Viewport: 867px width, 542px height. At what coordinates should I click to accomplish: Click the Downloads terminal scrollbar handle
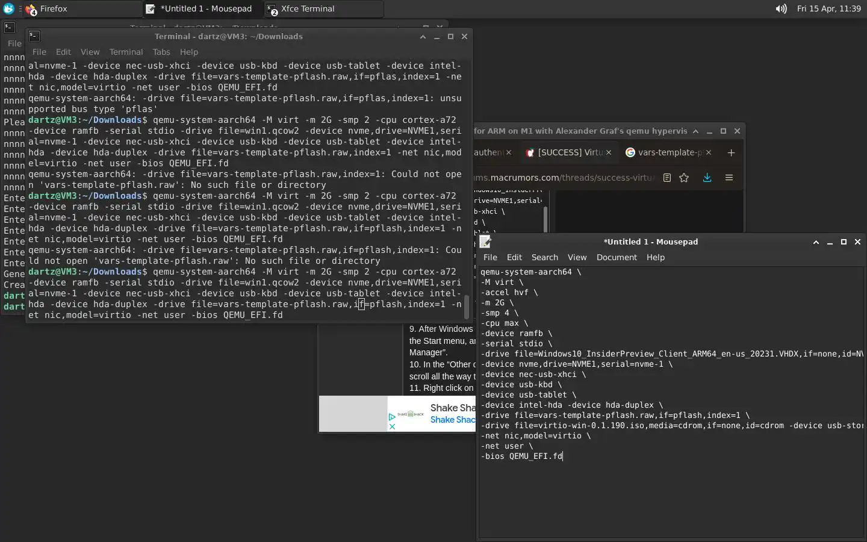pyautogui.click(x=466, y=307)
